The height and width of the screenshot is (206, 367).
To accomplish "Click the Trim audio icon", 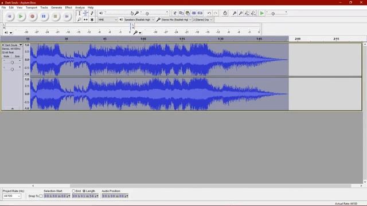I will click(x=194, y=13).
